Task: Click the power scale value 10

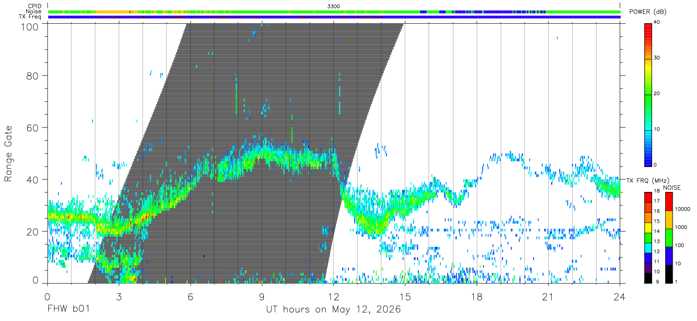Action: (657, 130)
